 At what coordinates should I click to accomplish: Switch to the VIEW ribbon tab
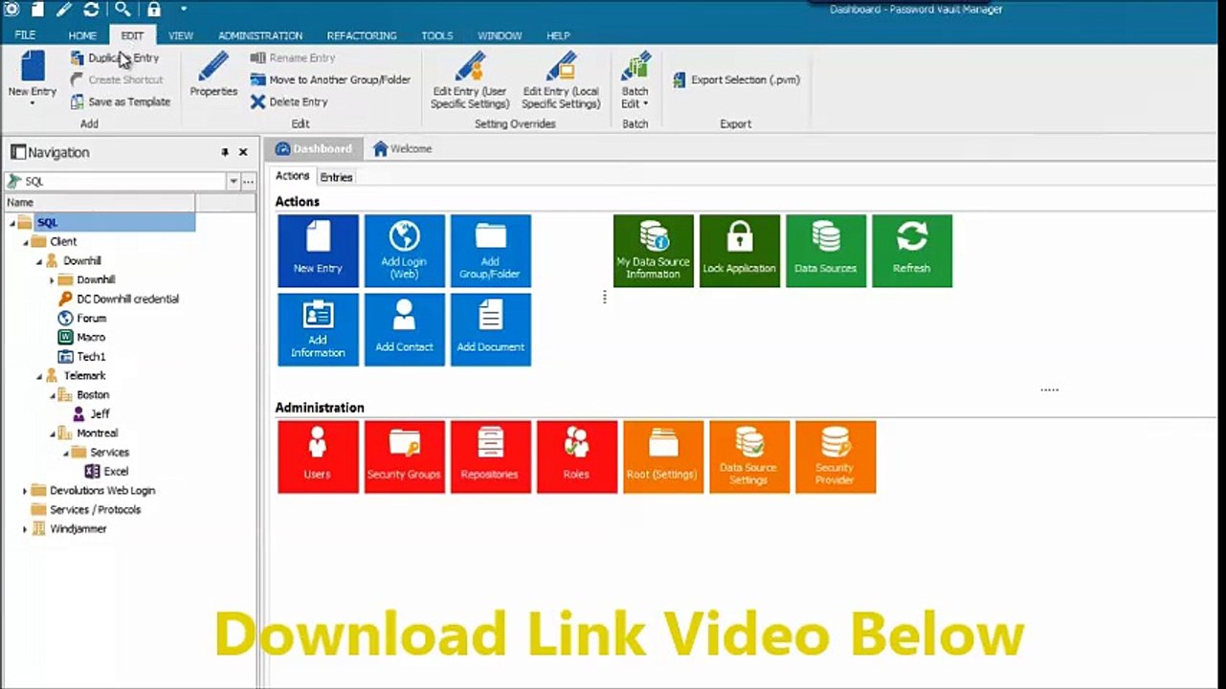tap(181, 35)
